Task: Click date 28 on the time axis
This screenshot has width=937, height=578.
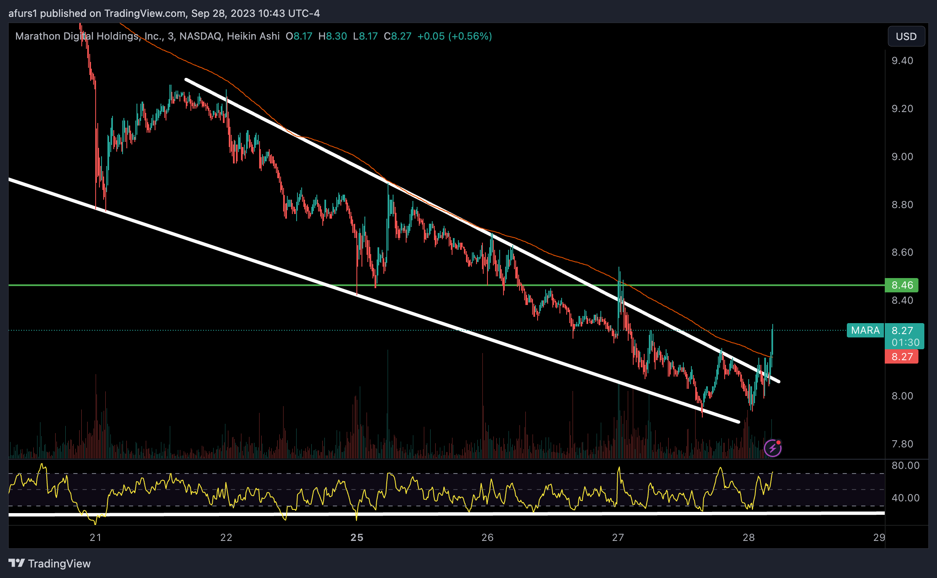Action: pos(749,538)
